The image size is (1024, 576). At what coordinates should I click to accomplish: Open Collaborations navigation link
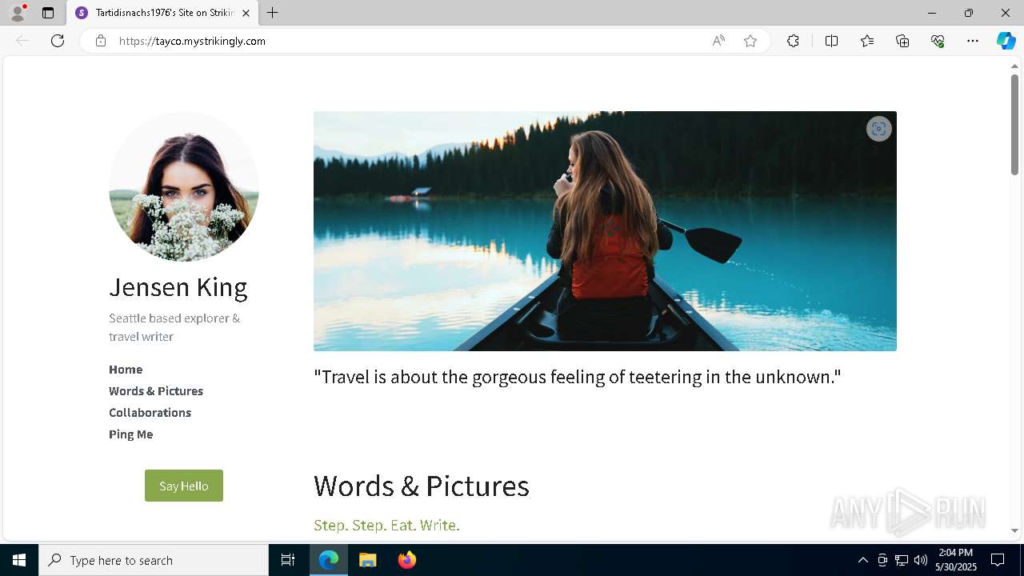[150, 413]
